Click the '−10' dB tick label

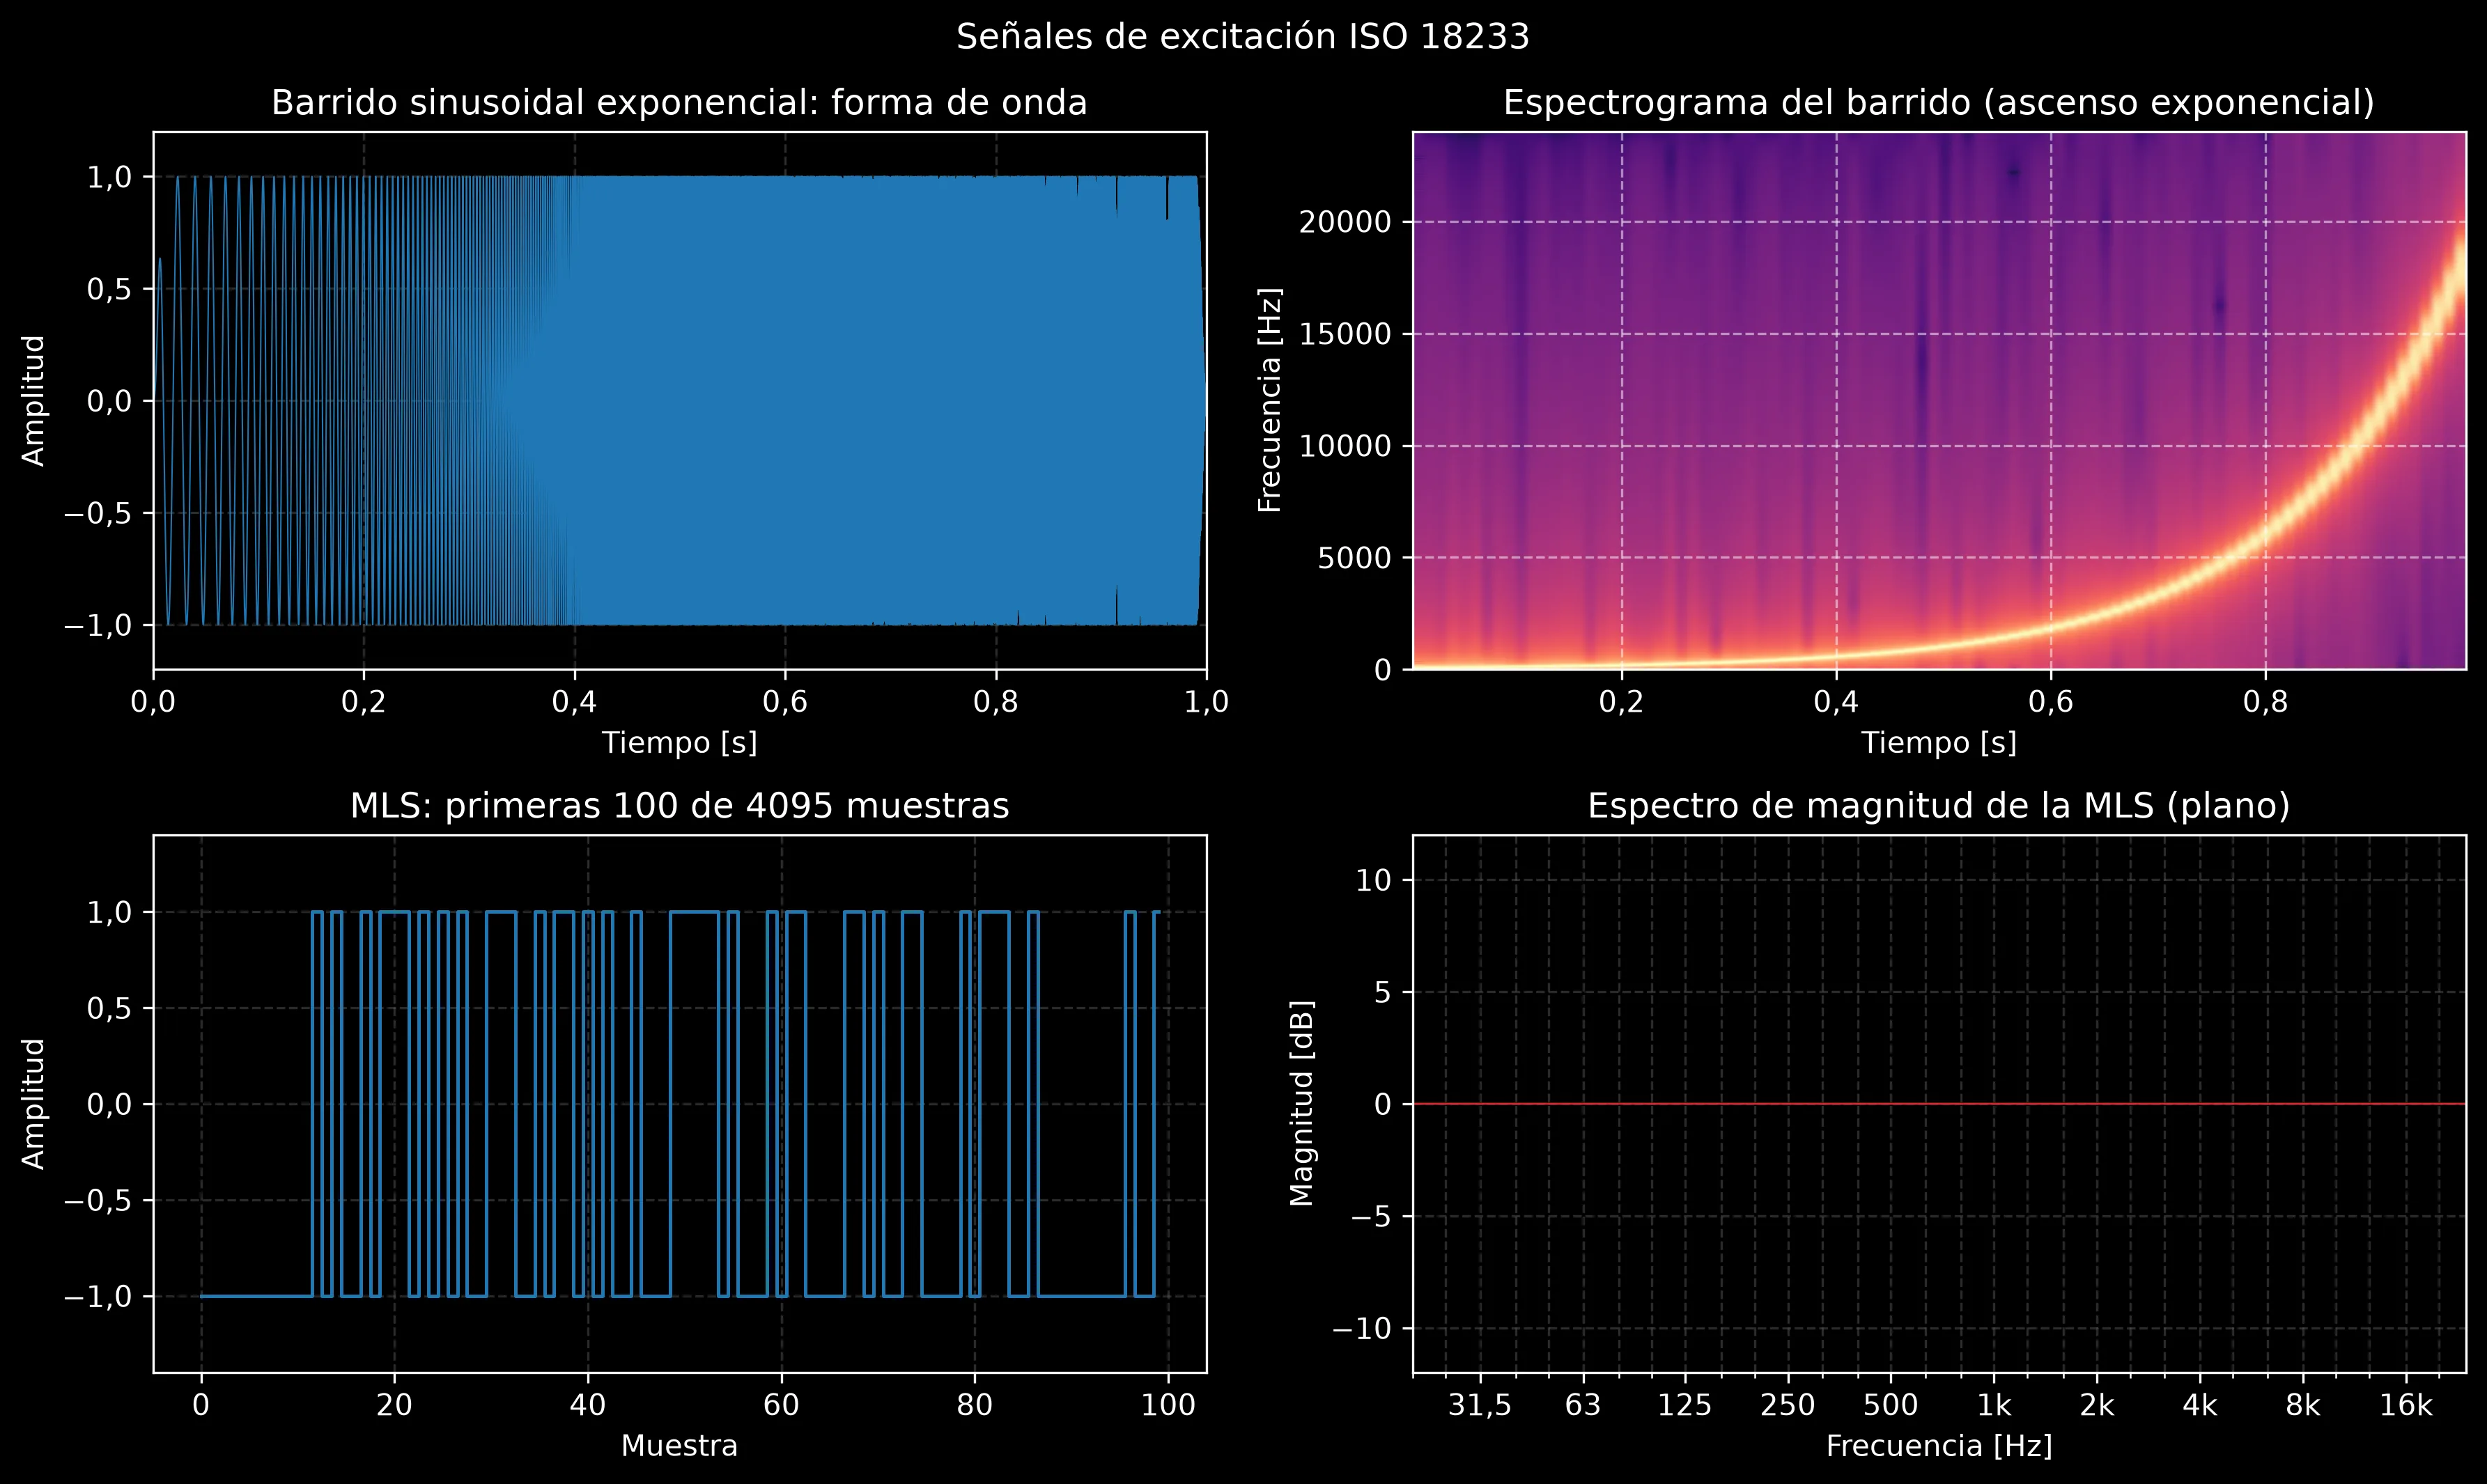pos(1363,1328)
